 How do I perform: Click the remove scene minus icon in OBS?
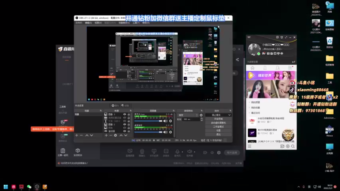(81, 135)
